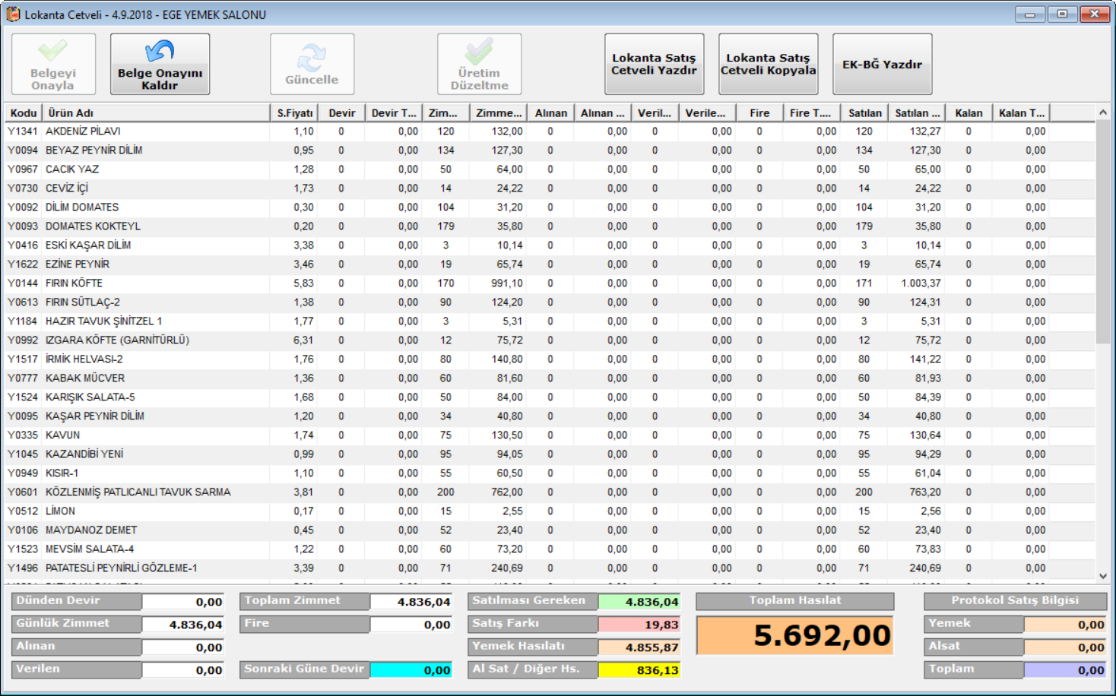Click the Satılan column header
Screen dimensions: 1116x696
[864, 113]
